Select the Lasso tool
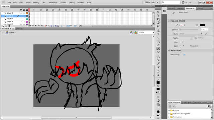Image resolution: width=214 pixels, height=120 pixels. [x=158, y=26]
